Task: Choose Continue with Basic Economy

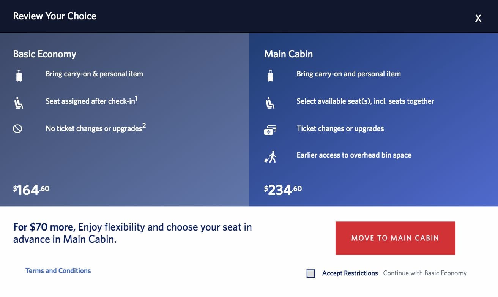Action: 425,273
